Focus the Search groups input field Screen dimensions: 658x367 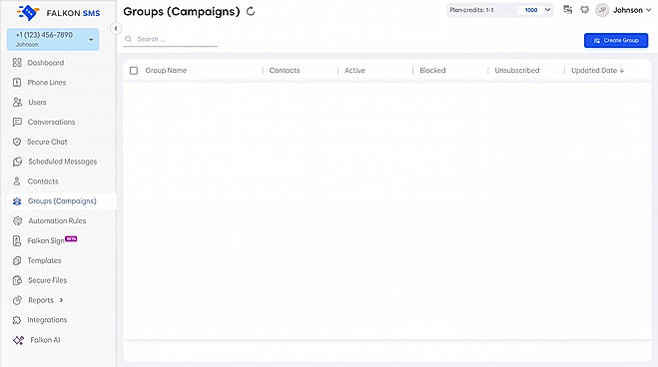coord(171,39)
